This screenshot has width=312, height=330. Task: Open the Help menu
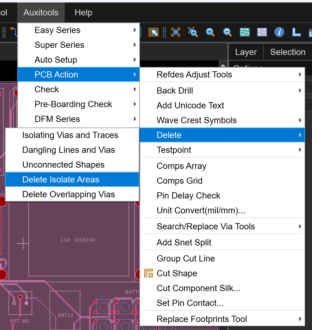pos(83,13)
